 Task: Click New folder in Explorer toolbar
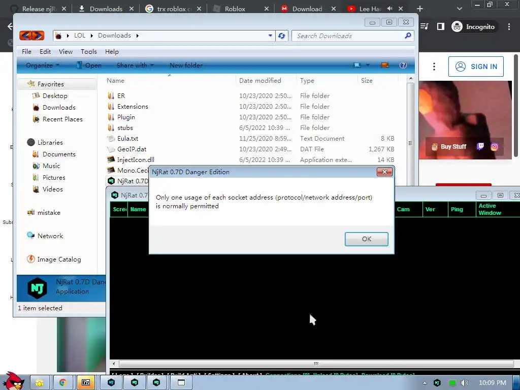(186, 66)
